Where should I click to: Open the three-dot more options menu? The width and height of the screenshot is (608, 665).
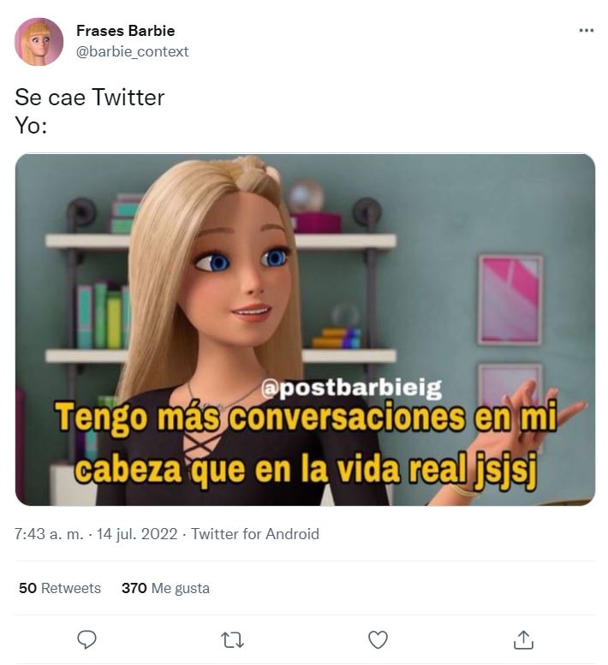click(x=586, y=31)
